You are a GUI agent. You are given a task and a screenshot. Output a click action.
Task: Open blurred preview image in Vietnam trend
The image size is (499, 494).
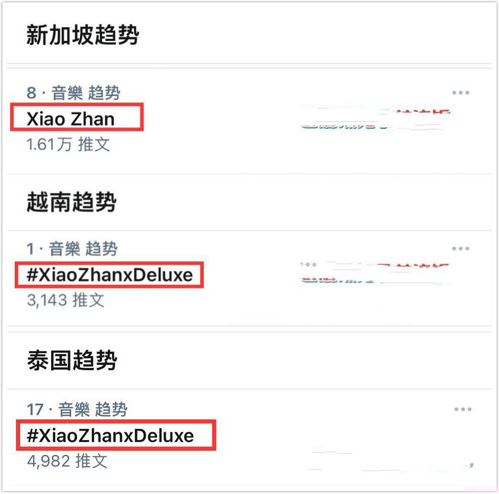375,273
